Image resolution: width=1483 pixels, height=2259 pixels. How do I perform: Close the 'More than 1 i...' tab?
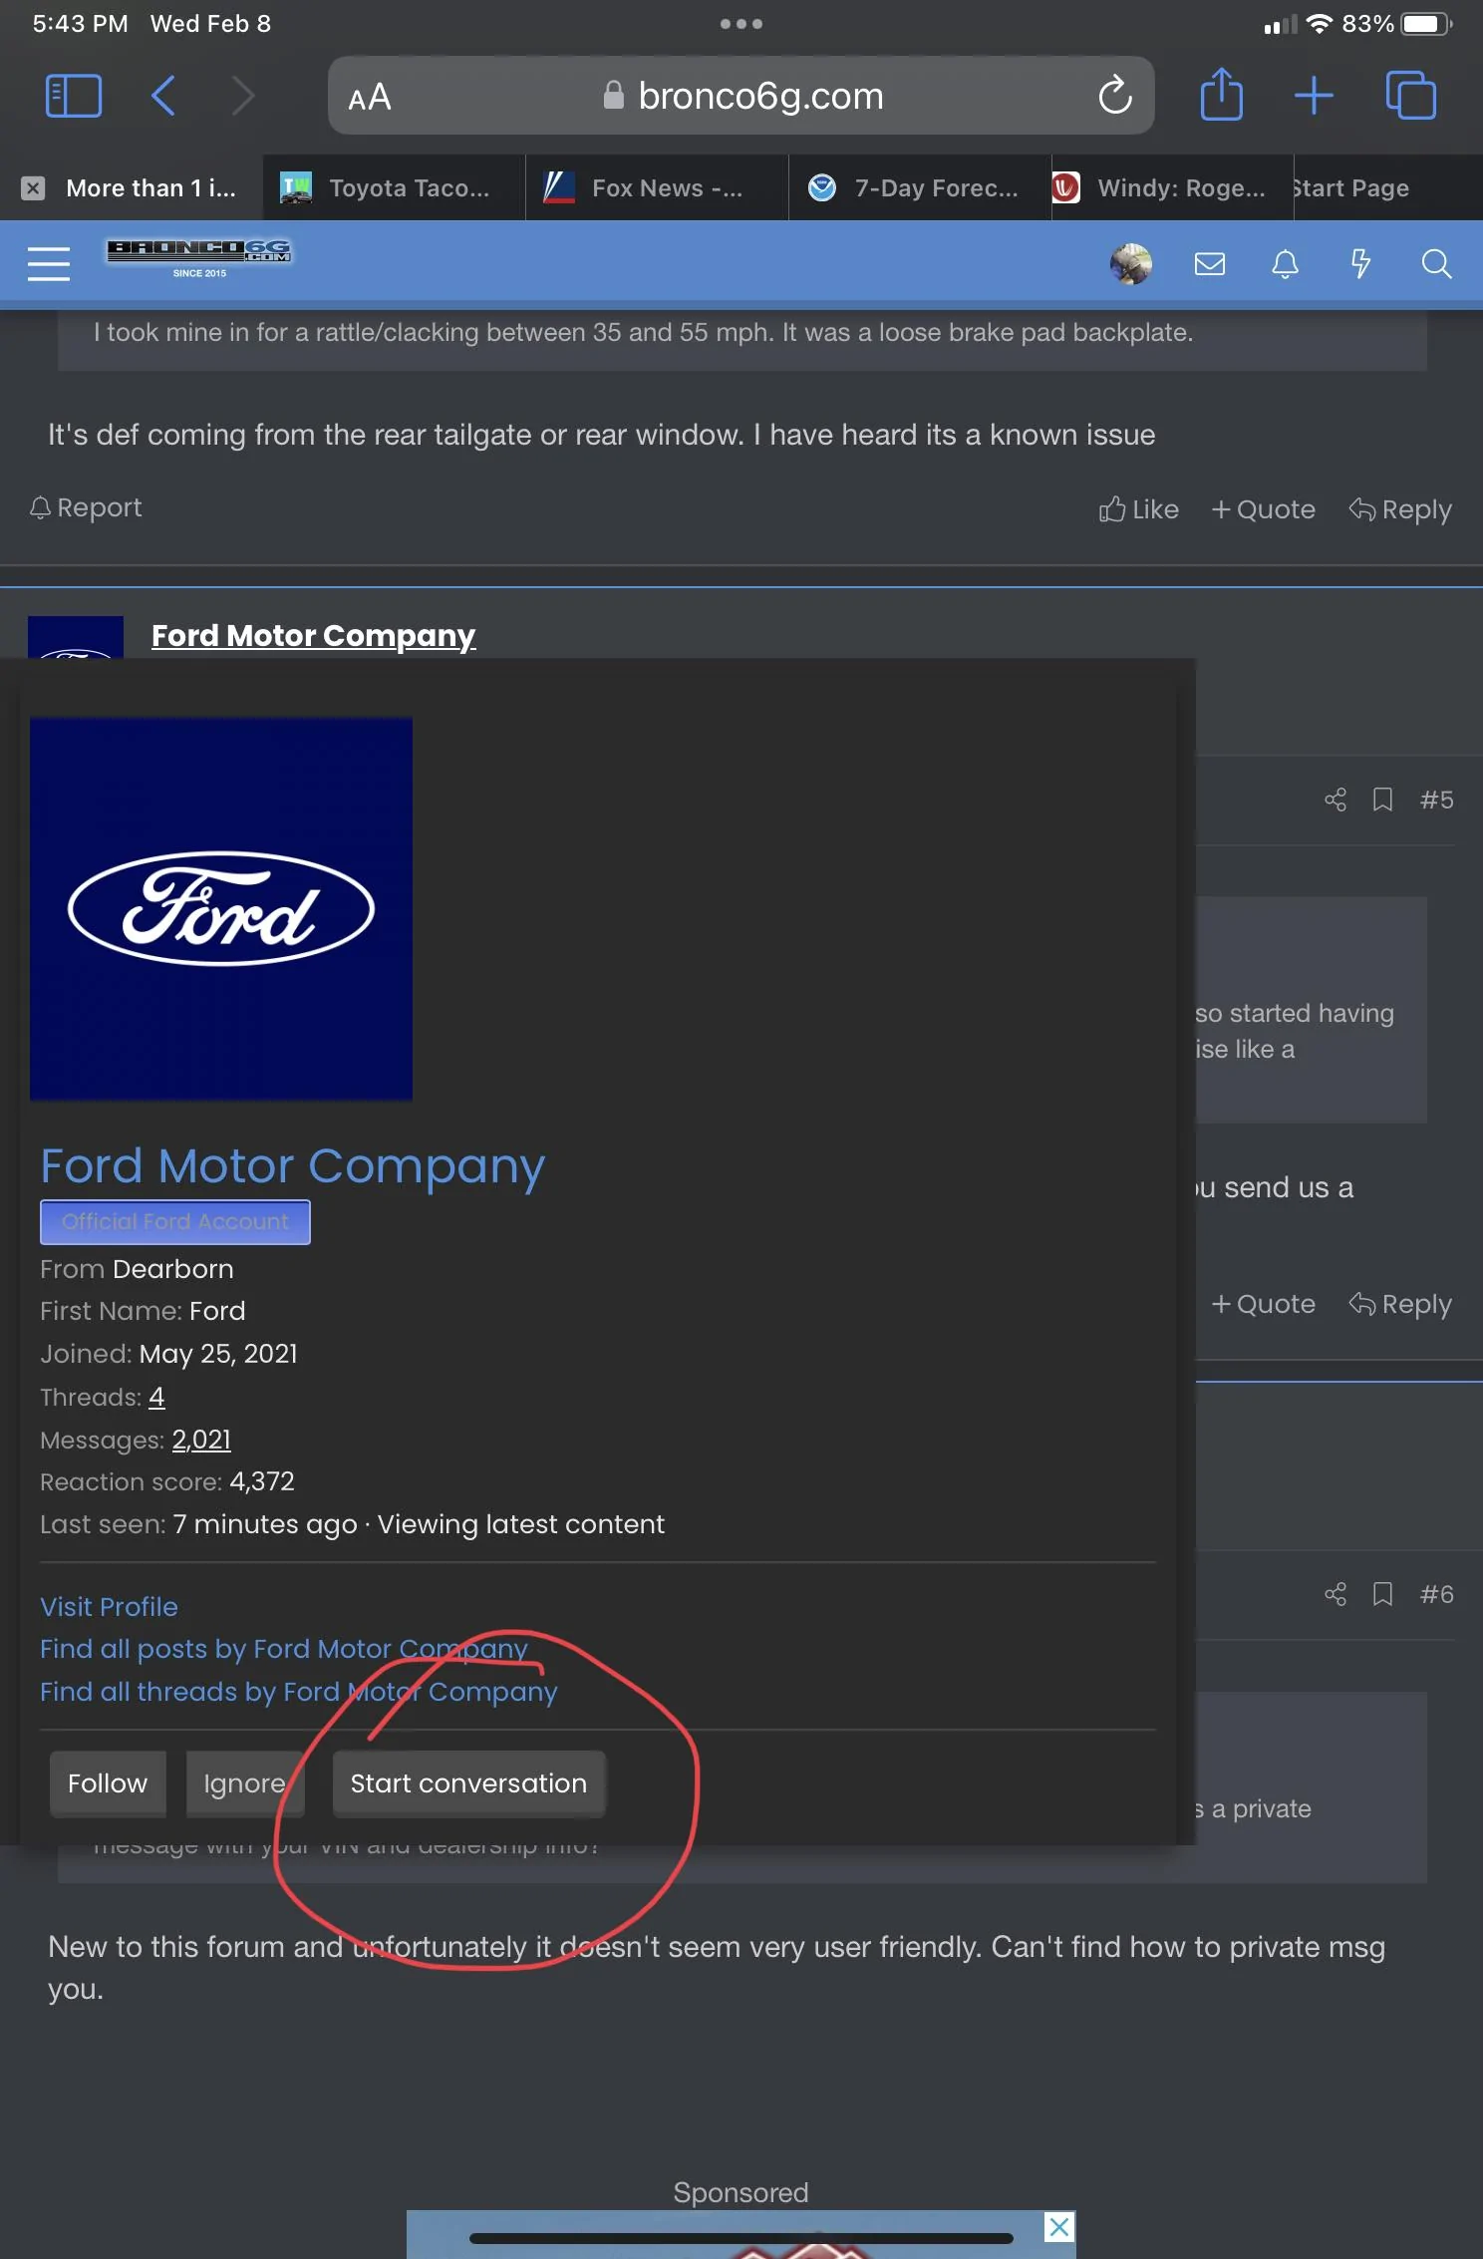tap(33, 188)
